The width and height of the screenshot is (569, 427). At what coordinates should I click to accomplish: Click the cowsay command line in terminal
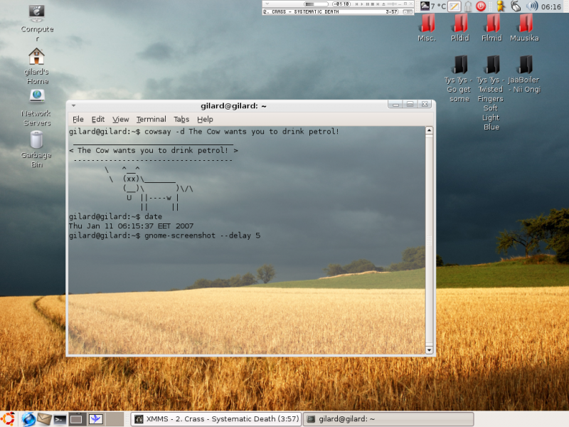coord(203,132)
